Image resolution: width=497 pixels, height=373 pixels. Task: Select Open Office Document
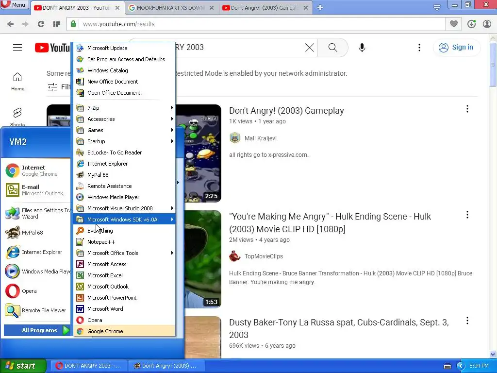(124, 93)
